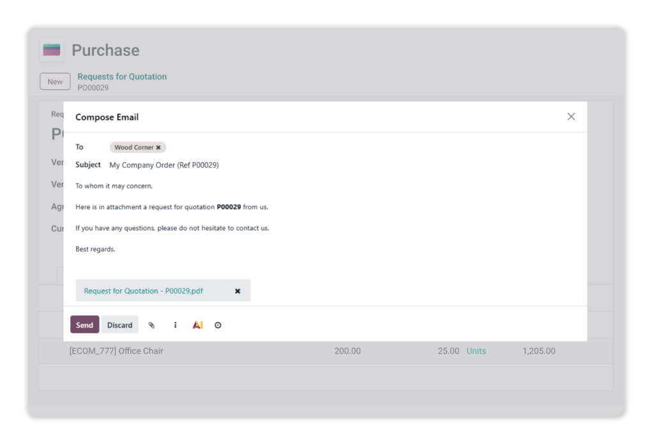Image resolution: width=654 pixels, height=436 pixels.
Task: Attach a file using the paperclip icon
Action: pyautogui.click(x=151, y=325)
